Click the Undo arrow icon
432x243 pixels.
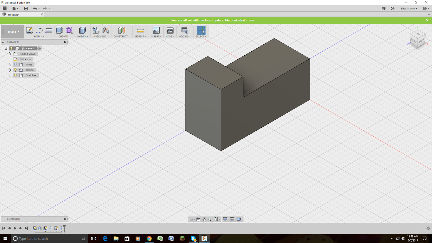[35, 8]
